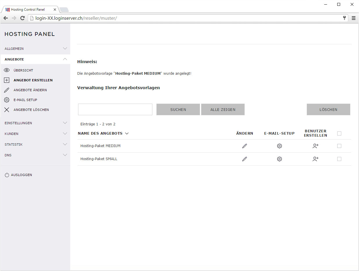Click the Löschen button
Viewport: 359px width, 271px height.
click(x=329, y=109)
